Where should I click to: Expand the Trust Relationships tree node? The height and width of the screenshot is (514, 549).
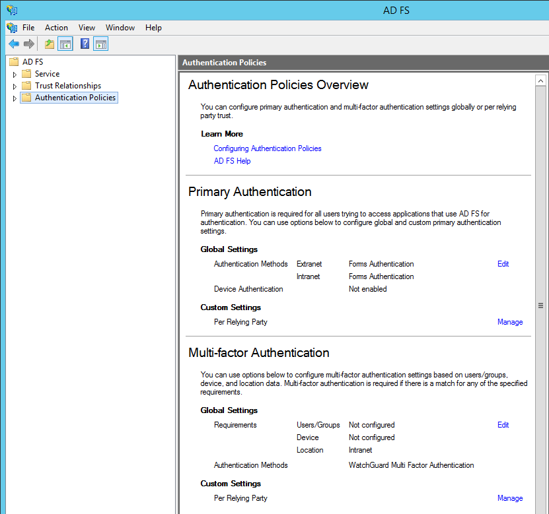15,86
